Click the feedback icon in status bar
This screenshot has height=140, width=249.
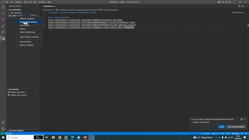coord(242,133)
